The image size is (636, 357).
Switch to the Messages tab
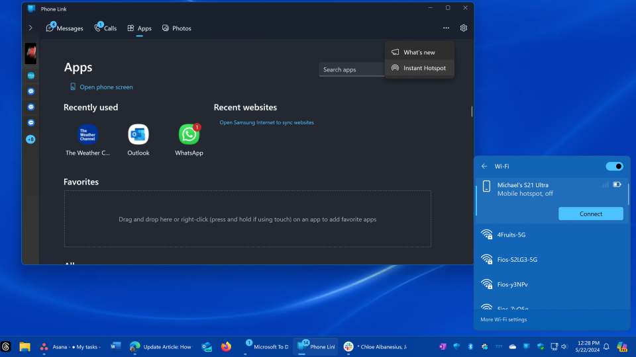click(64, 28)
